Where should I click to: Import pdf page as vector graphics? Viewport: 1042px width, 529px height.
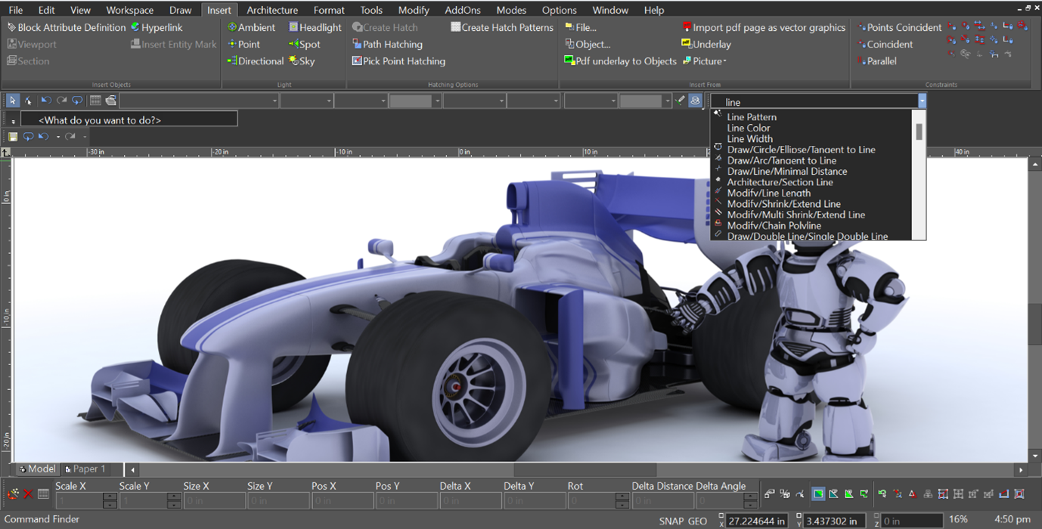(764, 27)
